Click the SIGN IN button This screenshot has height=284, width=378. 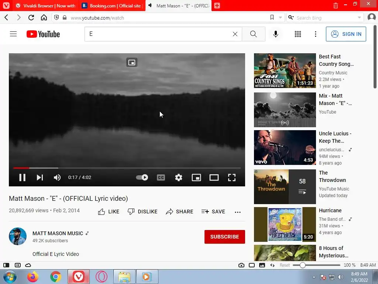[x=346, y=34]
